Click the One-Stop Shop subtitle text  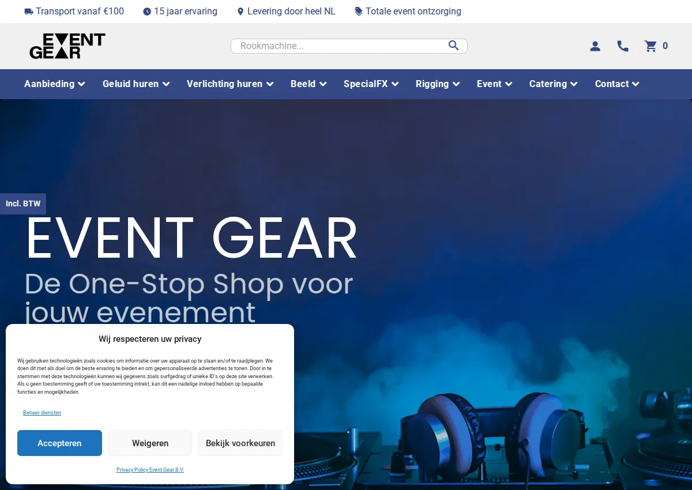189,298
